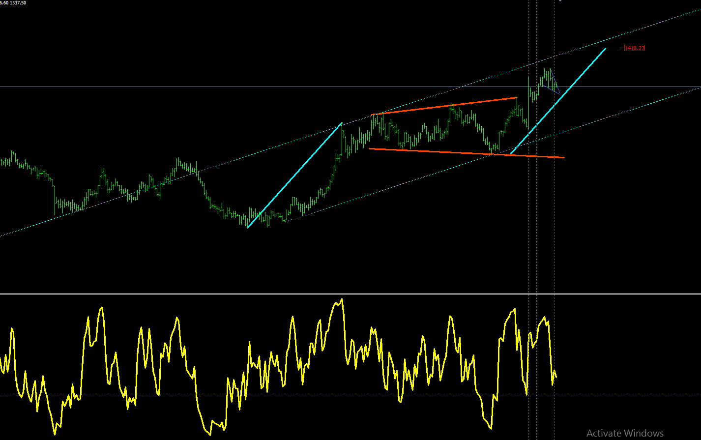Click the chart shift marker at top edge

tap(559, 1)
